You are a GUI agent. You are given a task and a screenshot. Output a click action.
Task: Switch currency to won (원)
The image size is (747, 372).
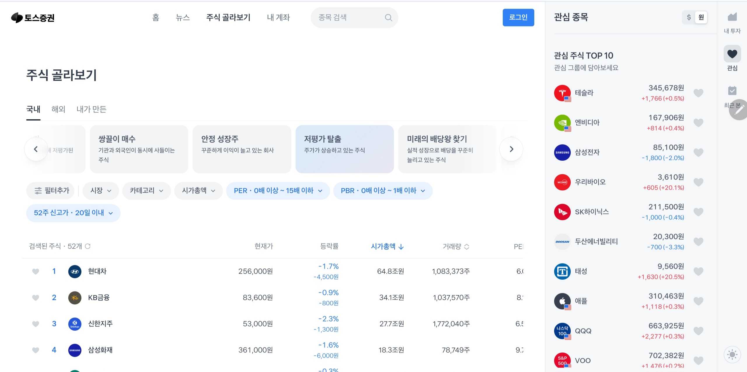coord(701,17)
